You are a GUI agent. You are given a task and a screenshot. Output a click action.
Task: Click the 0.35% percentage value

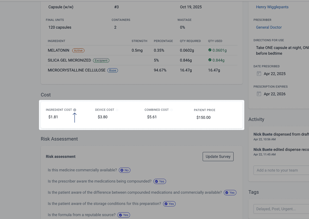(159, 50)
